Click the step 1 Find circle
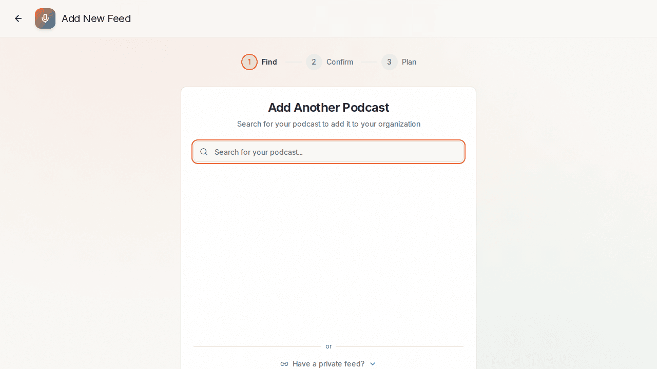Viewport: 657px width, 369px height. (249, 61)
